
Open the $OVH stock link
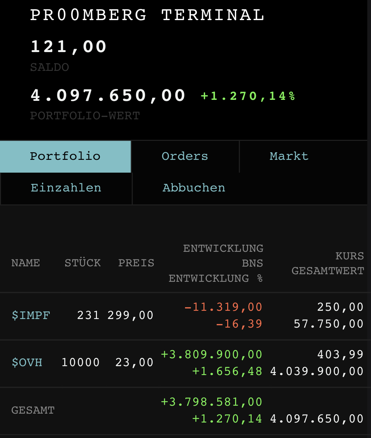pyautogui.click(x=27, y=363)
